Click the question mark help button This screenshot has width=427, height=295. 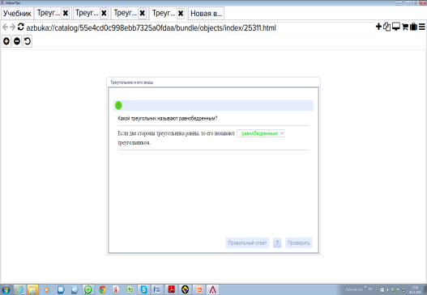(277, 242)
